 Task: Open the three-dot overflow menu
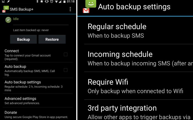[70, 9]
